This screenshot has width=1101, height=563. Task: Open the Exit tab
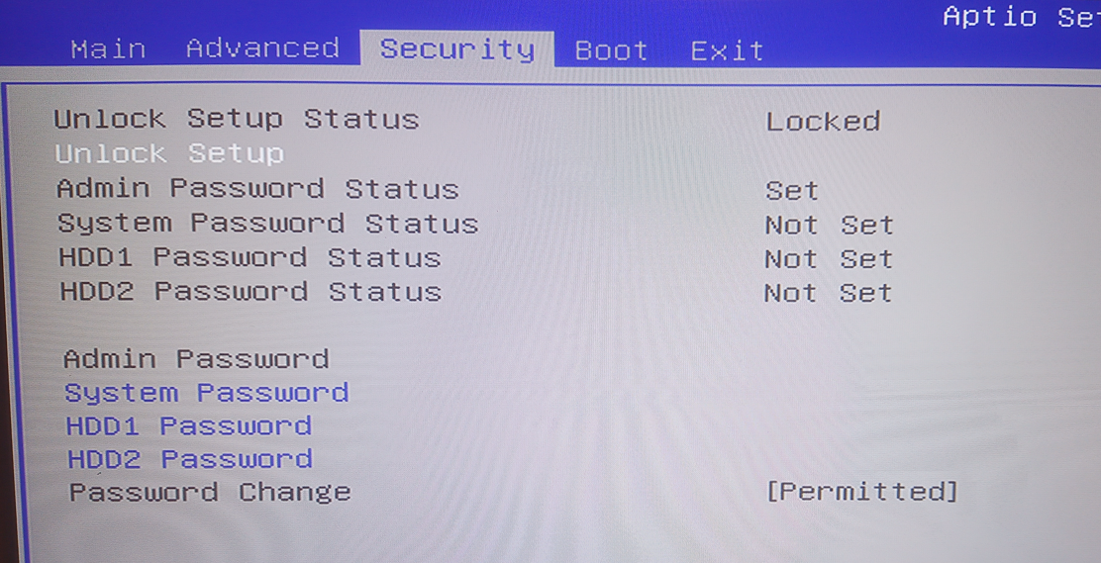pos(727,50)
